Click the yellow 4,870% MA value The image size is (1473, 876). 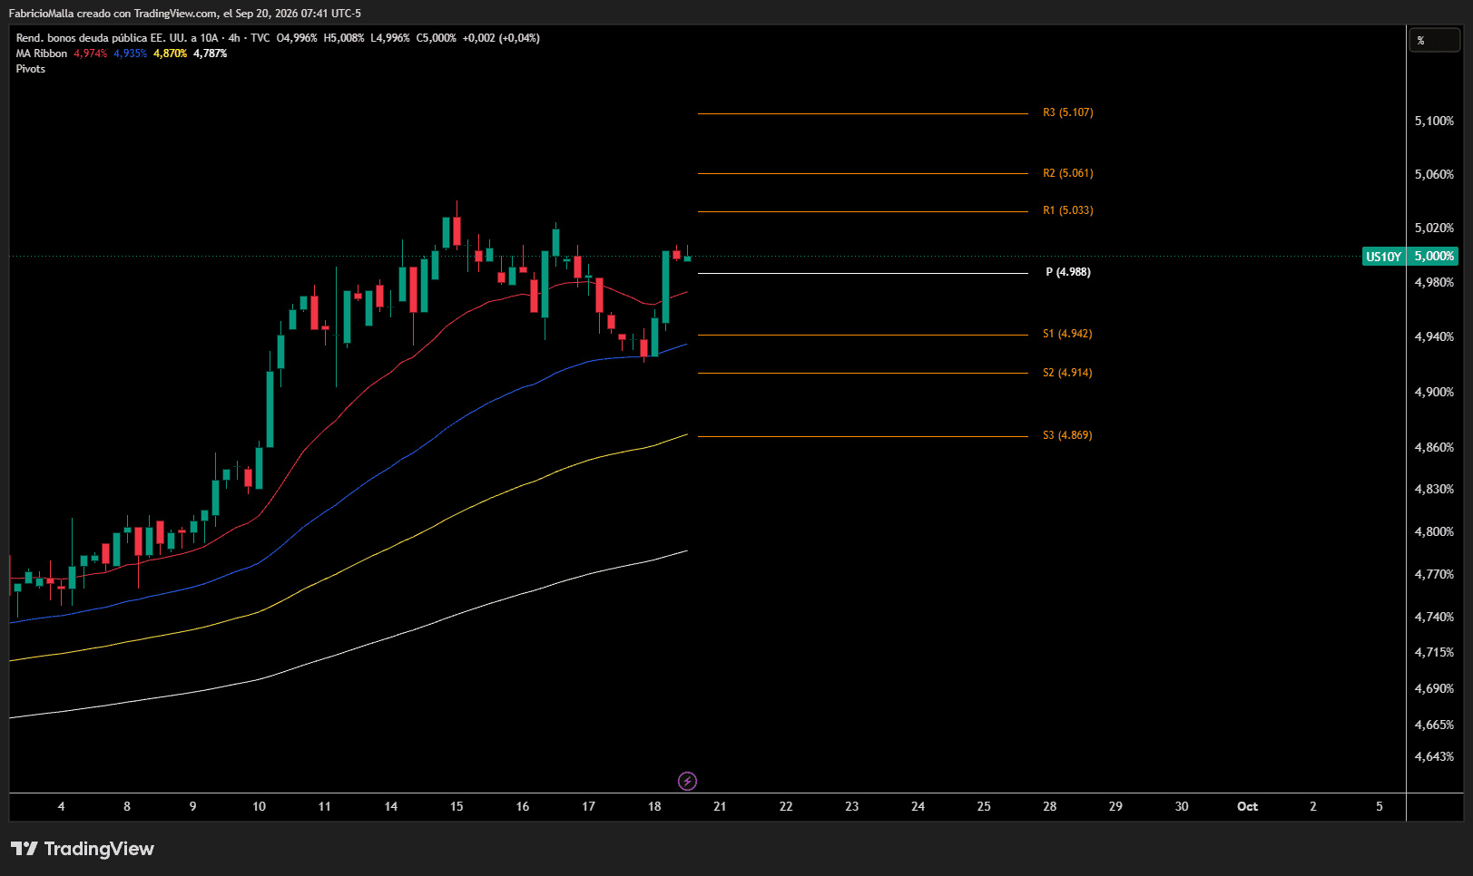pyautogui.click(x=171, y=54)
